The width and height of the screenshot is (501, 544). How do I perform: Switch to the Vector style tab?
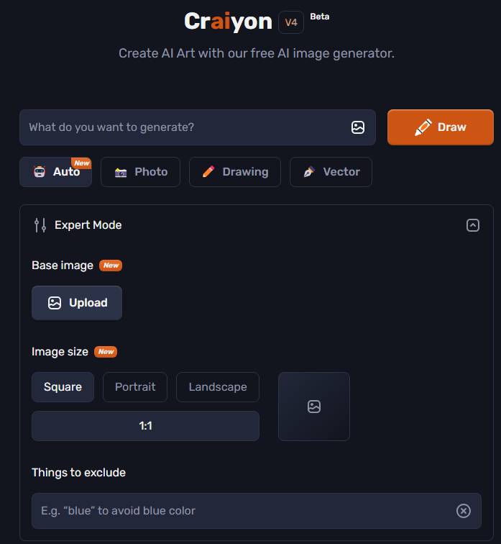(331, 172)
